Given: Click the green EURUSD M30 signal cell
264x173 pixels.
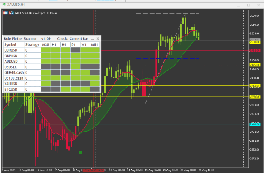Looking at the screenshot, I should coord(46,50).
